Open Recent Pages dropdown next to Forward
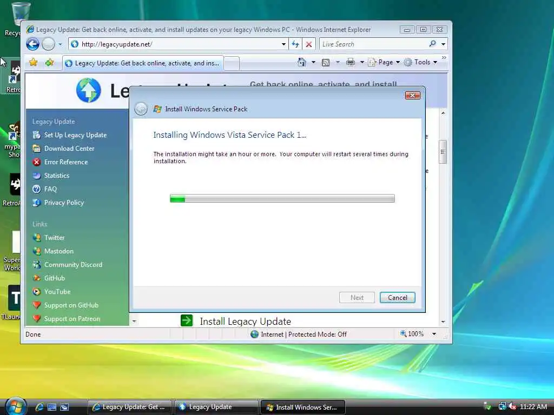The height and width of the screenshot is (415, 554). (60, 44)
